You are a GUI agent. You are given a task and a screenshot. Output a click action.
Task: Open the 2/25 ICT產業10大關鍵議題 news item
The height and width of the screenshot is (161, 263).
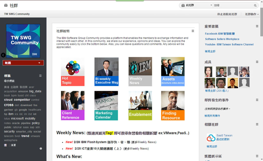pos(98,148)
